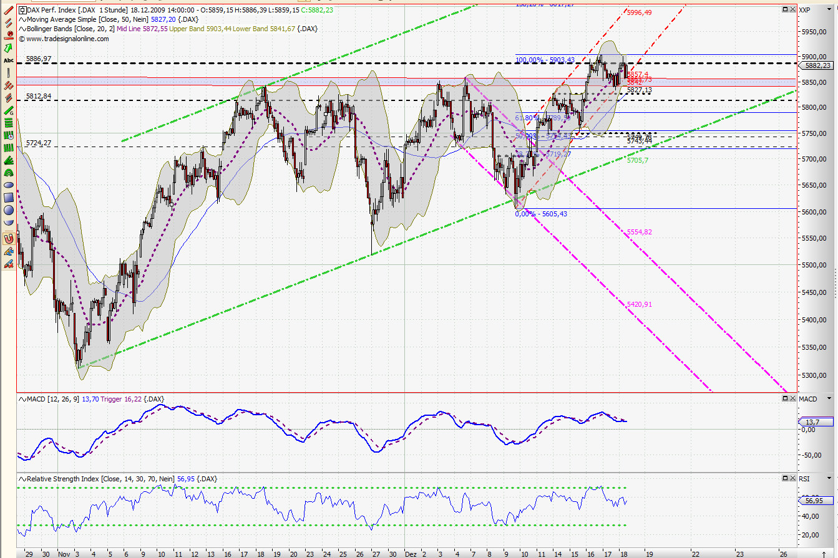Viewport: 838px width, 558px height.
Task: Select the Fibonacci fan drawing tool
Action: coord(7,161)
